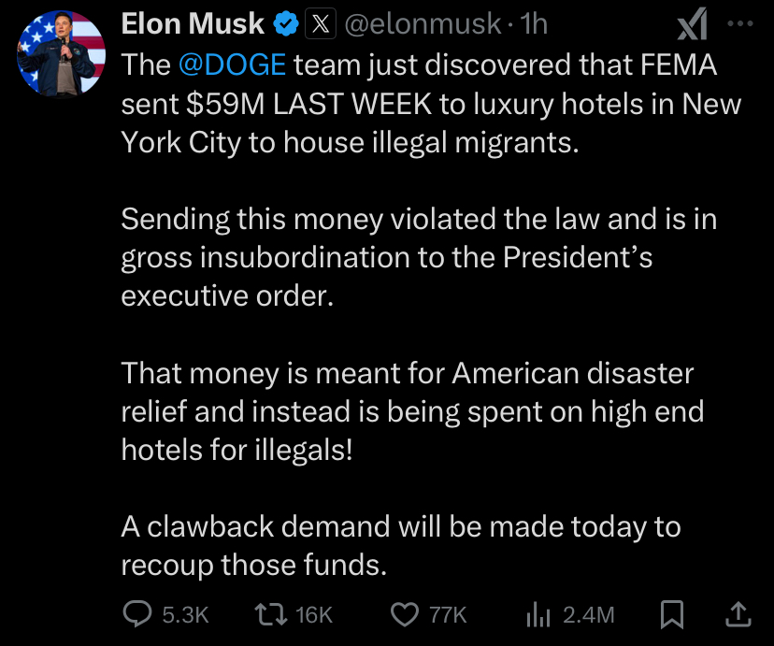Click the 2.4M views count

pyautogui.click(x=588, y=615)
